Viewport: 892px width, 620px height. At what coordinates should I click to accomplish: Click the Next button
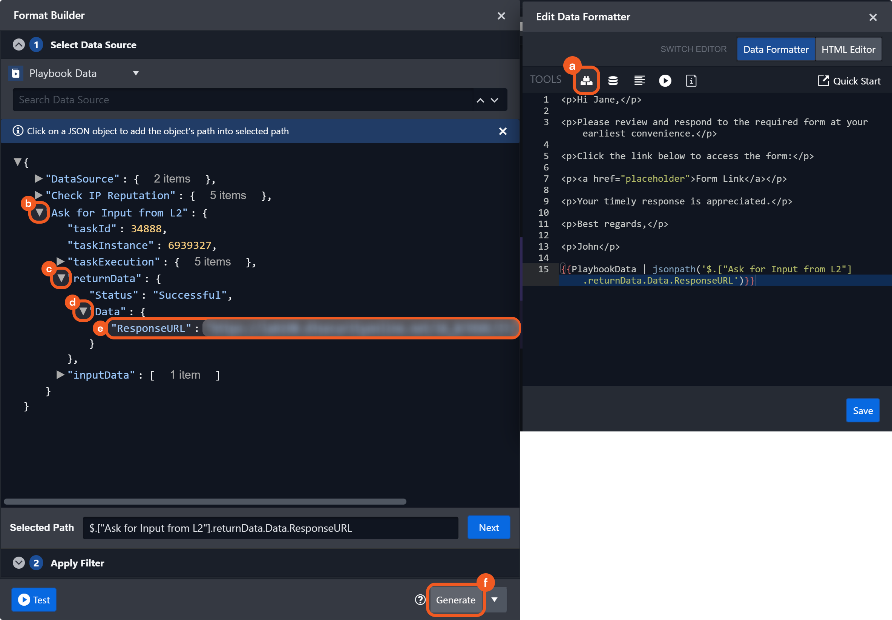point(488,527)
